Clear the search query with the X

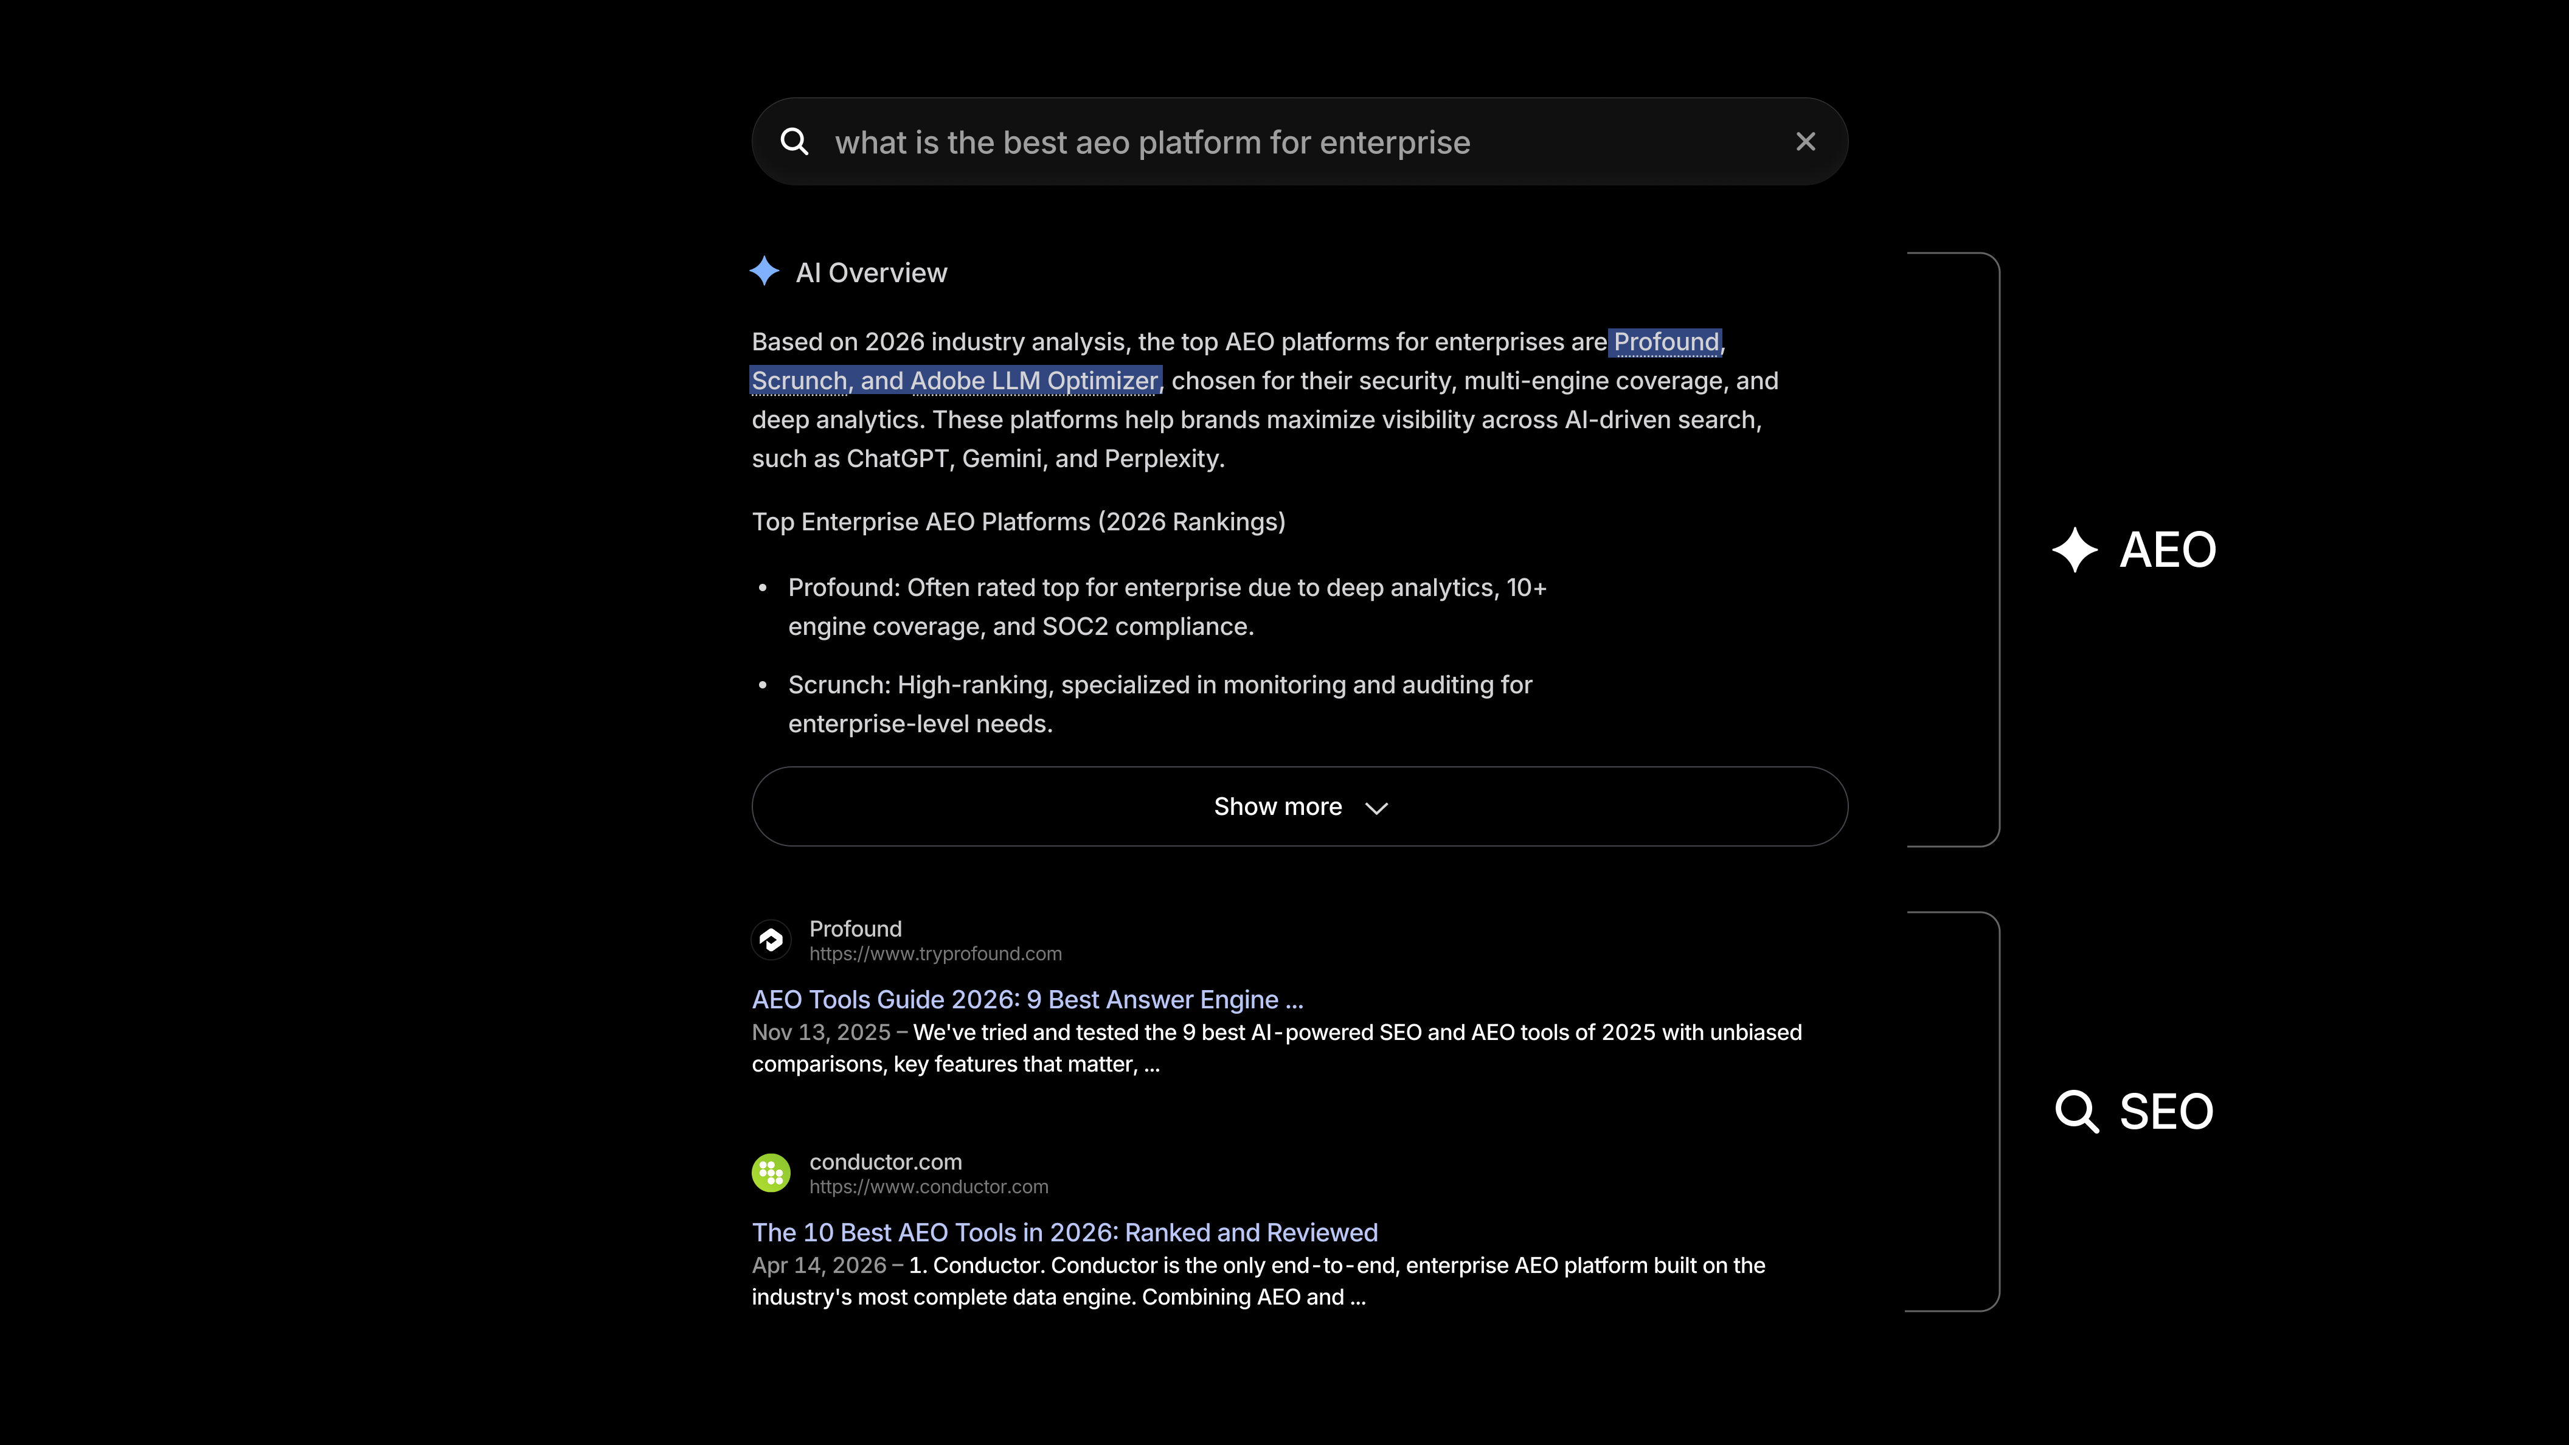[x=1805, y=142]
